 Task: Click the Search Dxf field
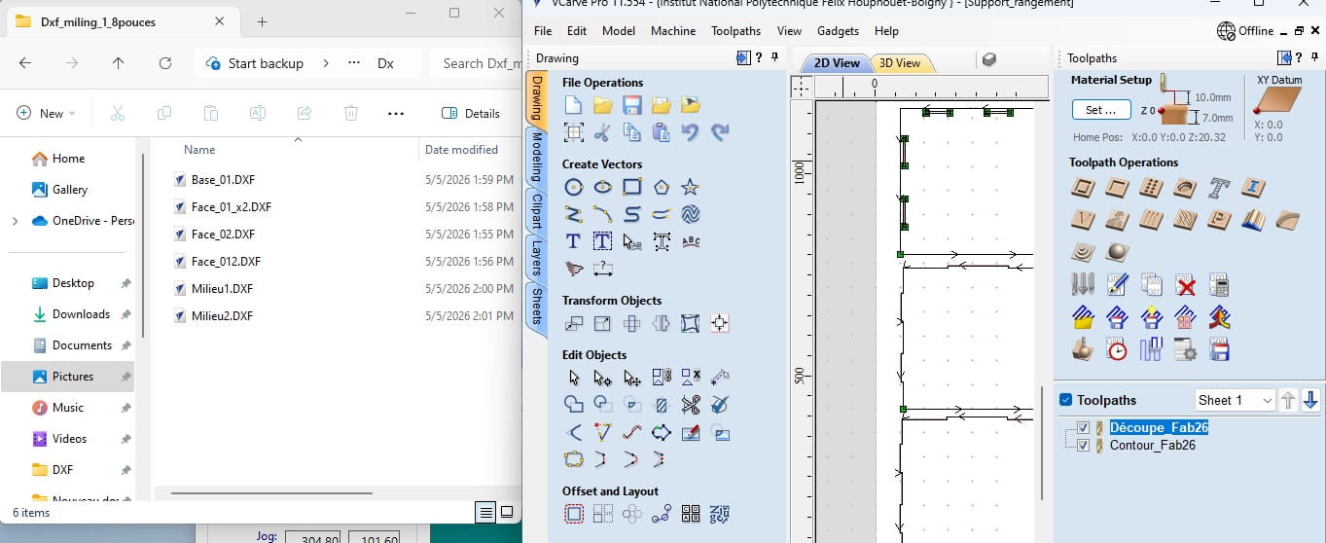coord(477,63)
